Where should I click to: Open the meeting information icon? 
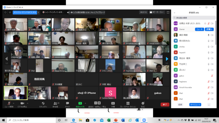(x=5, y=12)
